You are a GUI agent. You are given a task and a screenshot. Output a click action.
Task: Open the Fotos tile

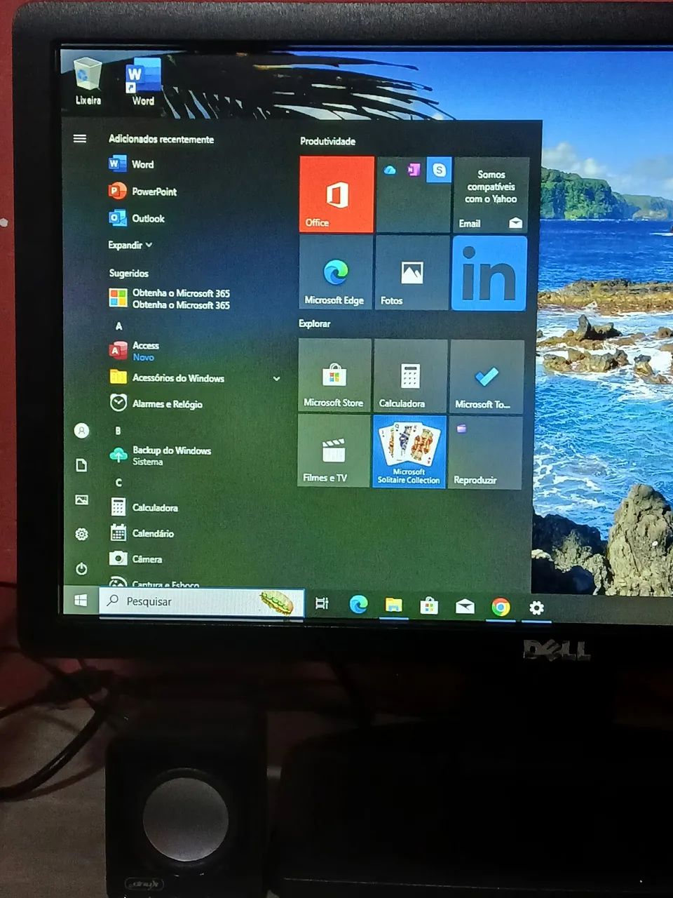[x=412, y=274]
